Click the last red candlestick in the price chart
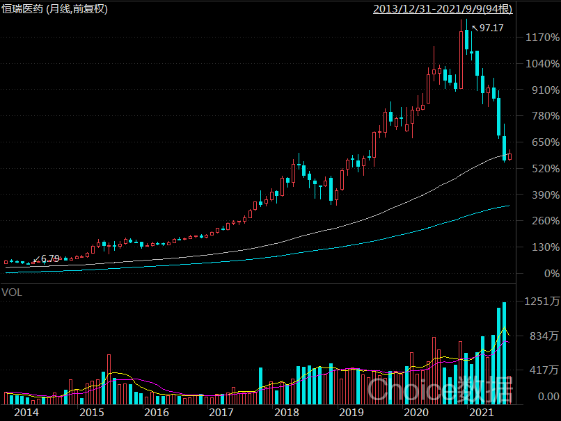561x421 pixels. (x=509, y=156)
